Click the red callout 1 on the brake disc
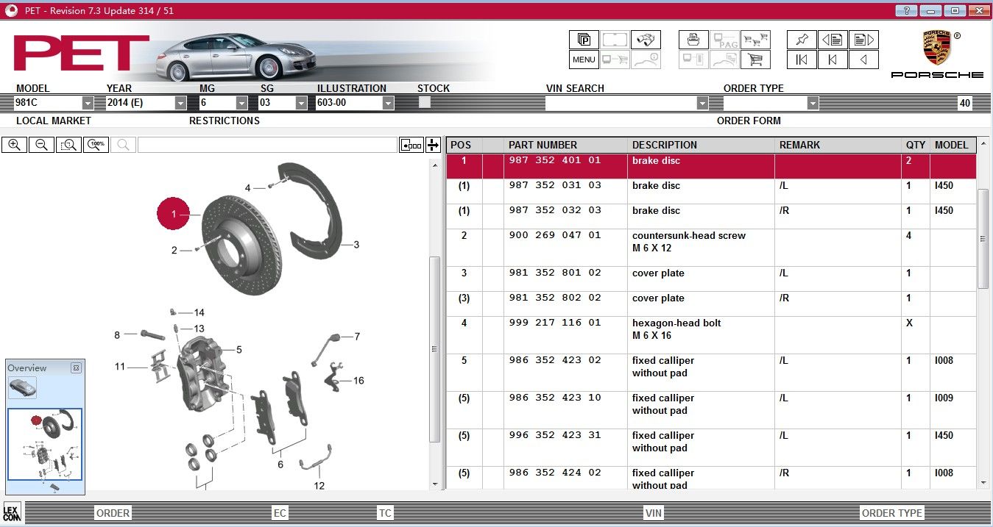The image size is (993, 527). 174,215
